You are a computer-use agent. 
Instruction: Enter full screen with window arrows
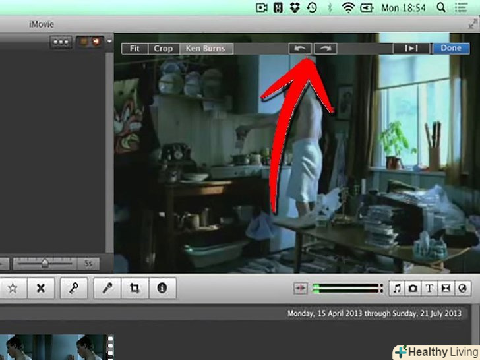coord(473,24)
